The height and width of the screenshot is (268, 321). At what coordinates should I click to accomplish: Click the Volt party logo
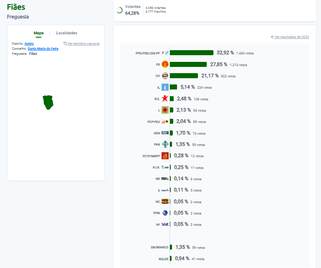165,225
